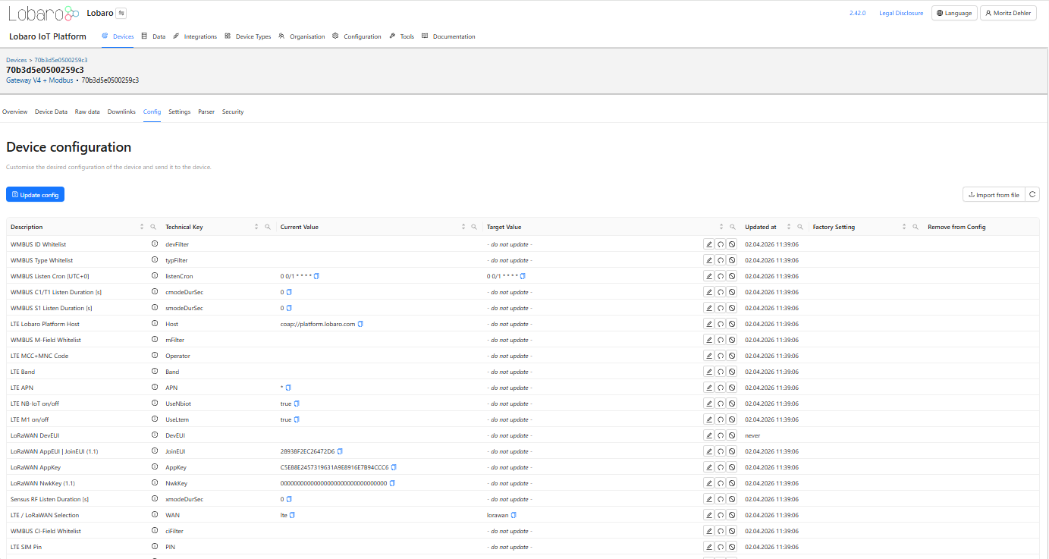Image resolution: width=1049 pixels, height=559 pixels.
Task: Open Documentation in the top navigation
Action: (448, 36)
